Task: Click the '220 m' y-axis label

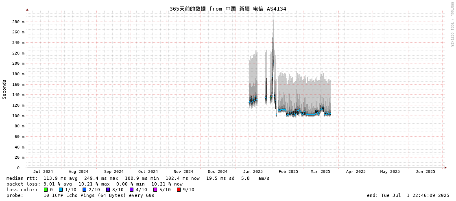Action: [18, 53]
